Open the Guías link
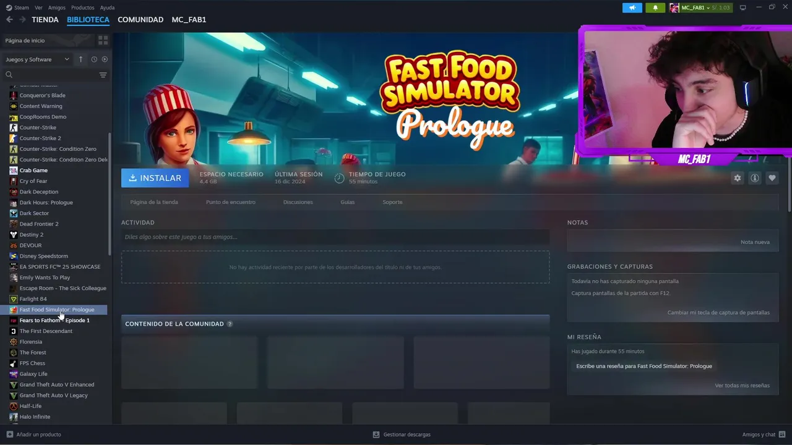The image size is (792, 445). pos(348,202)
